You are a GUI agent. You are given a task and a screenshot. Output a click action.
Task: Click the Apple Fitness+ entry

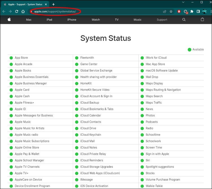point(24,103)
